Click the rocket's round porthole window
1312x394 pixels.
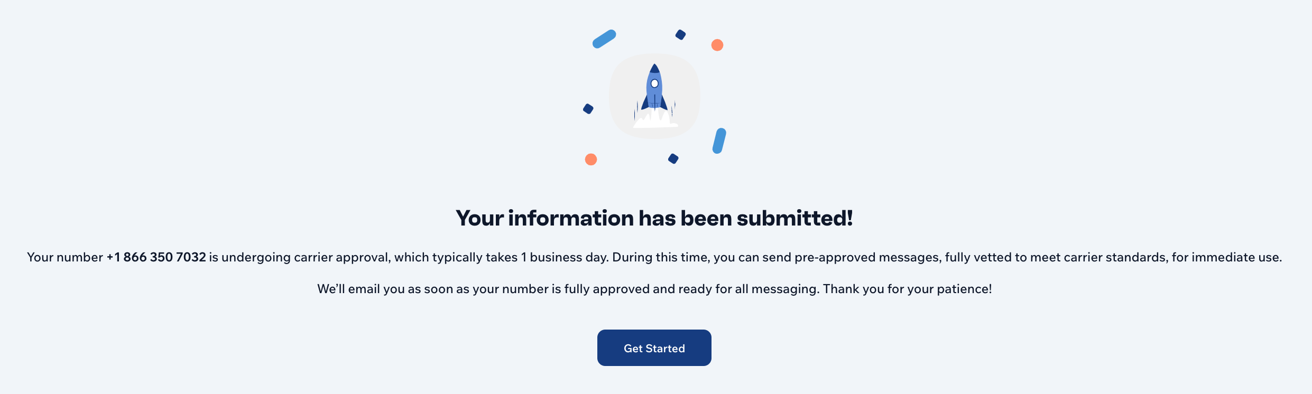point(654,83)
